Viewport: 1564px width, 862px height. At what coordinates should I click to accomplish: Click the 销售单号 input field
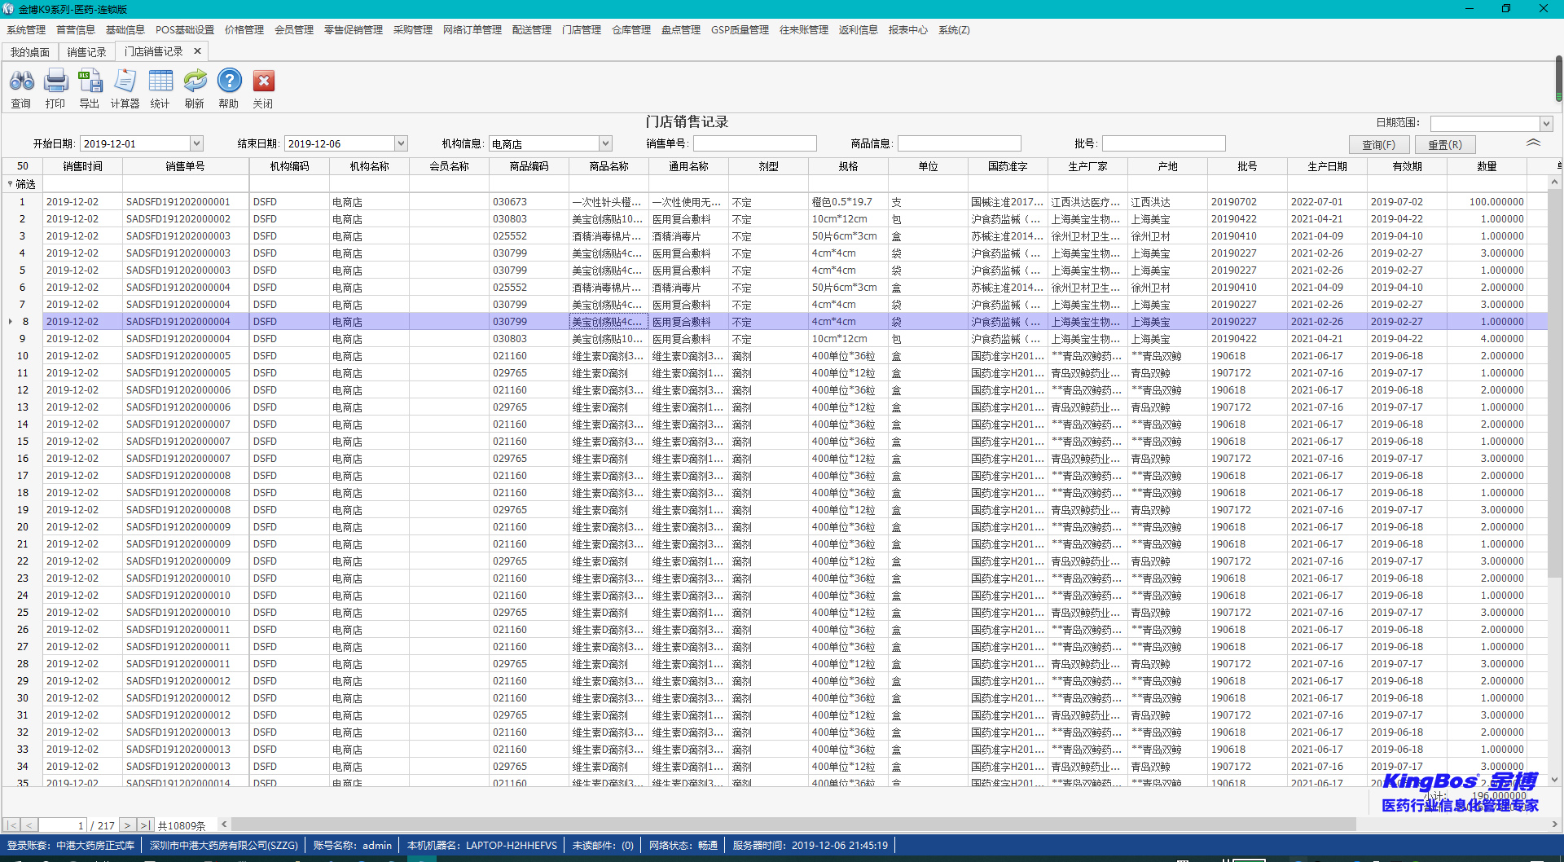(x=754, y=143)
